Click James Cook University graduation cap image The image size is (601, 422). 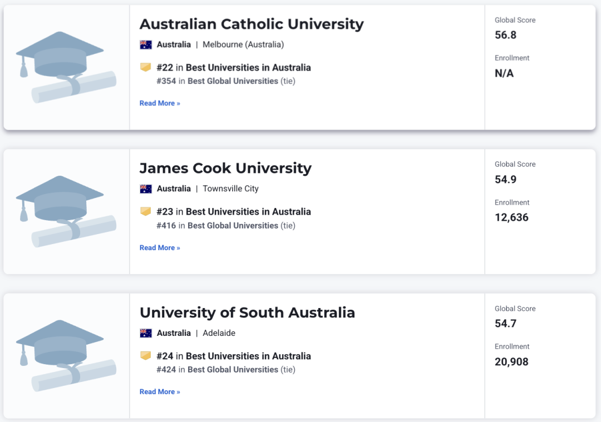pos(66,212)
